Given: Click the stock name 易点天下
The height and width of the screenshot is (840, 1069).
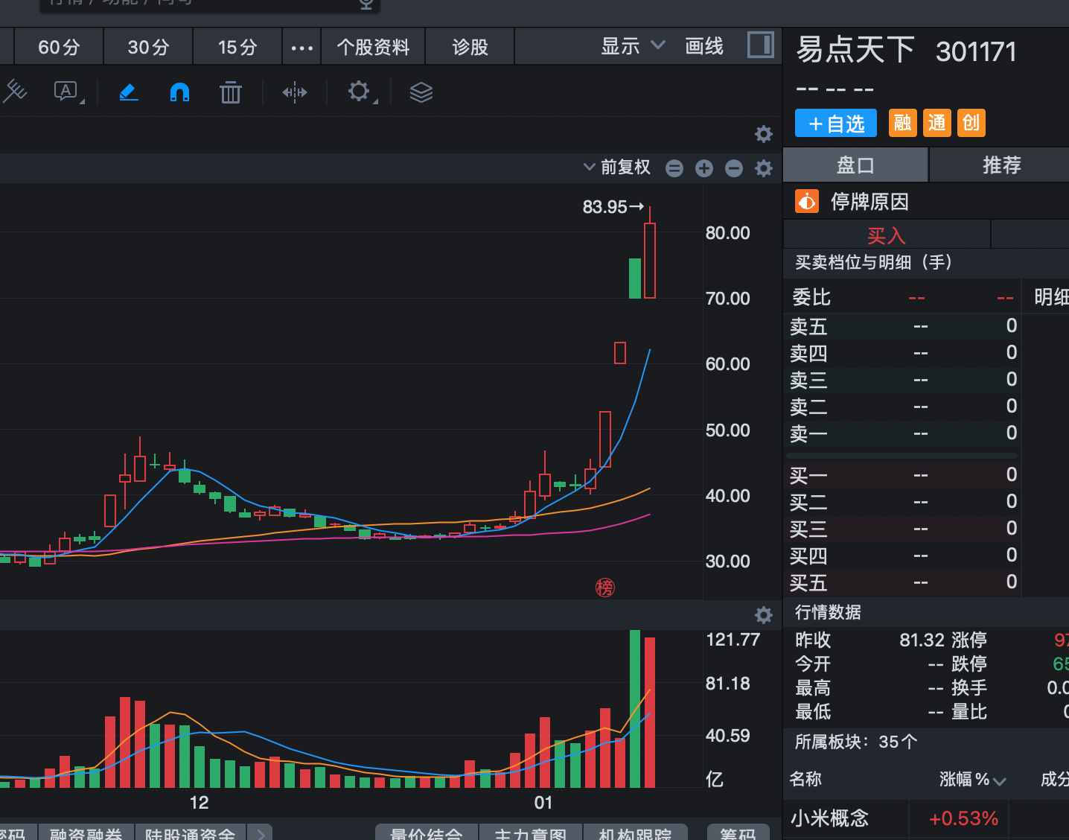Looking at the screenshot, I should pos(855,51).
